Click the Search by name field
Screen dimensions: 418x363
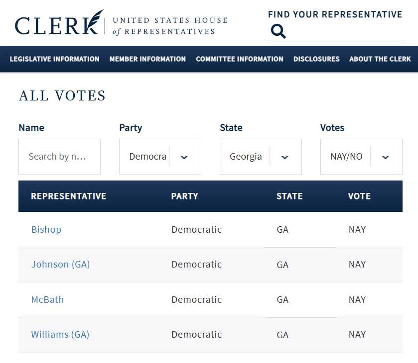(59, 157)
